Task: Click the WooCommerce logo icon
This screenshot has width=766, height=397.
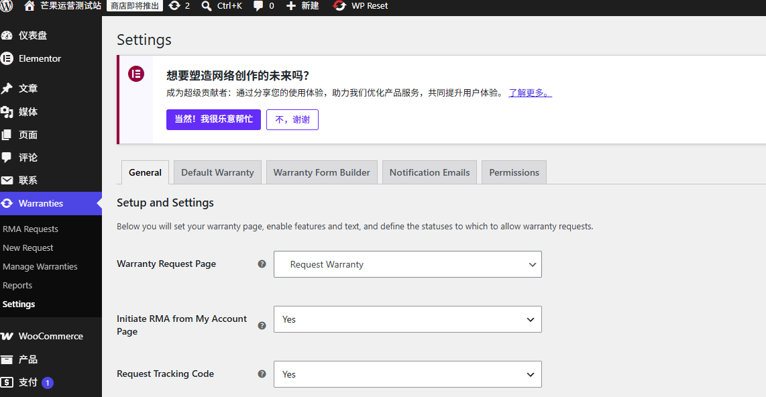Action: tap(7, 336)
